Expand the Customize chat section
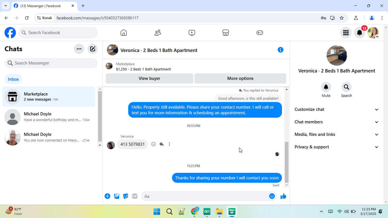Viewport: 388px width, 218px height. 337,109
